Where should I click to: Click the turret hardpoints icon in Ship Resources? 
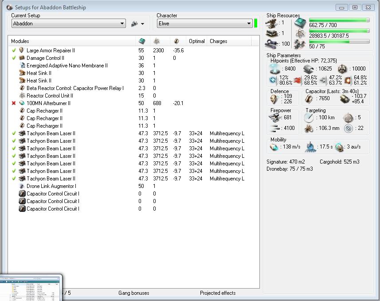pos(271,23)
